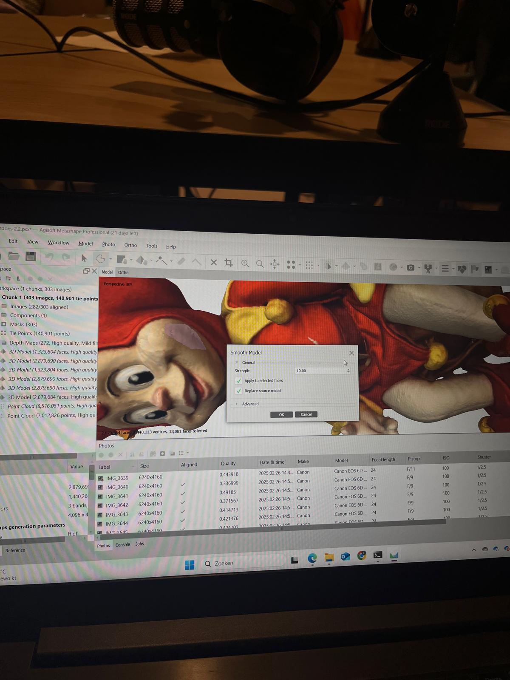Image resolution: width=510 pixels, height=680 pixels.
Task: Click the Reset View icon
Action: click(x=275, y=264)
